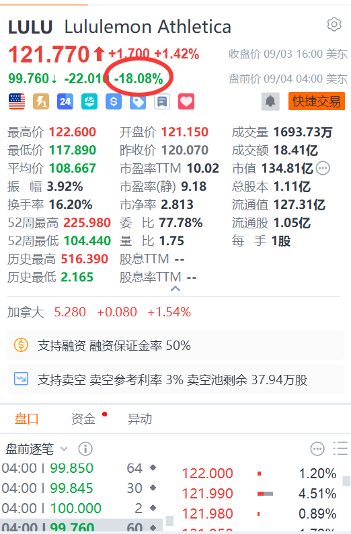The height and width of the screenshot is (534, 351).
Task: Switch to the 资金 tab
Action: point(83,418)
